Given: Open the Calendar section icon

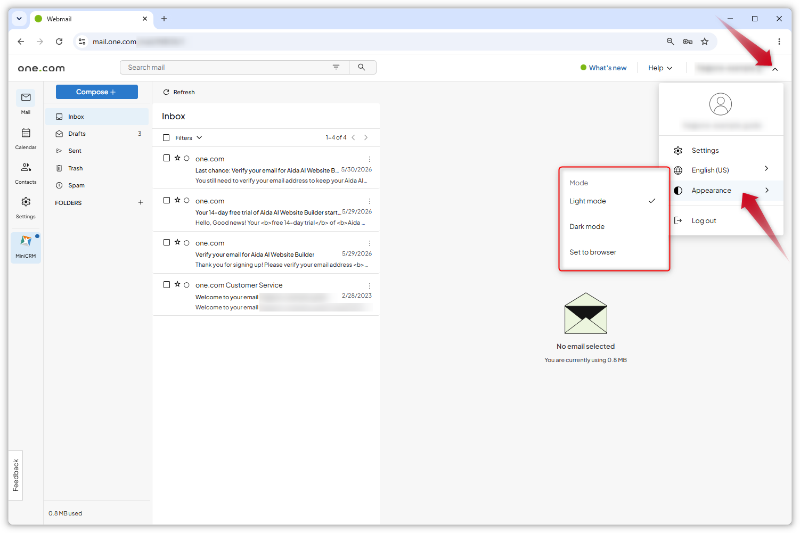Looking at the screenshot, I should point(26,133).
